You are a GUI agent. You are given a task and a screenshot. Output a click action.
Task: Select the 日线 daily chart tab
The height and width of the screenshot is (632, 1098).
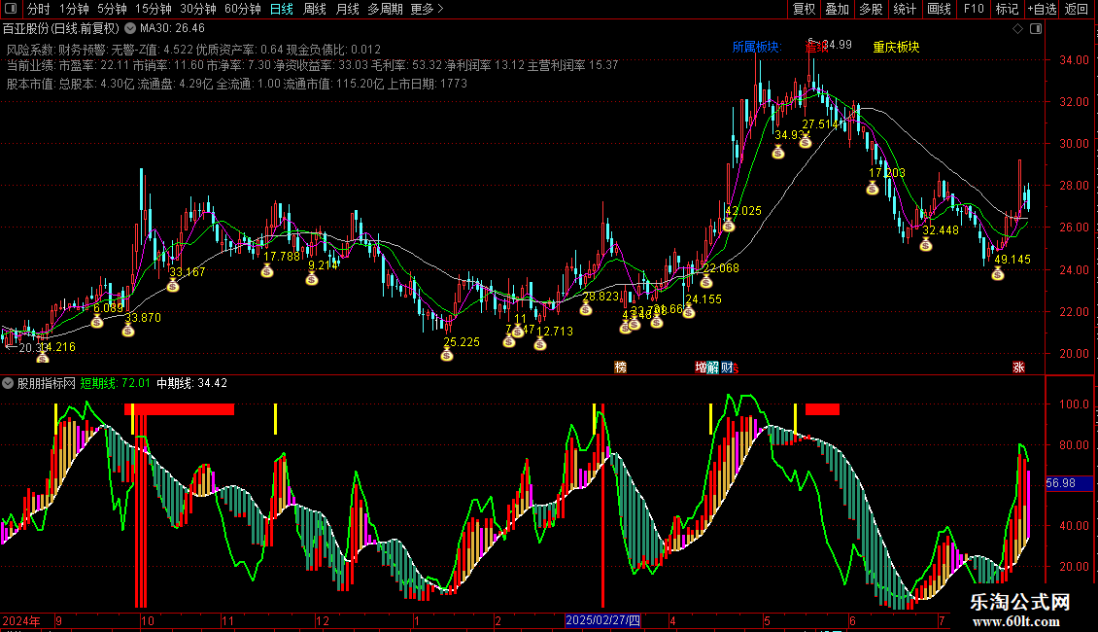click(x=282, y=9)
